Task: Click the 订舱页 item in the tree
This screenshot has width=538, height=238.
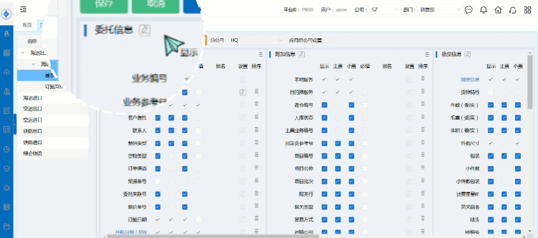Action: pos(54,86)
